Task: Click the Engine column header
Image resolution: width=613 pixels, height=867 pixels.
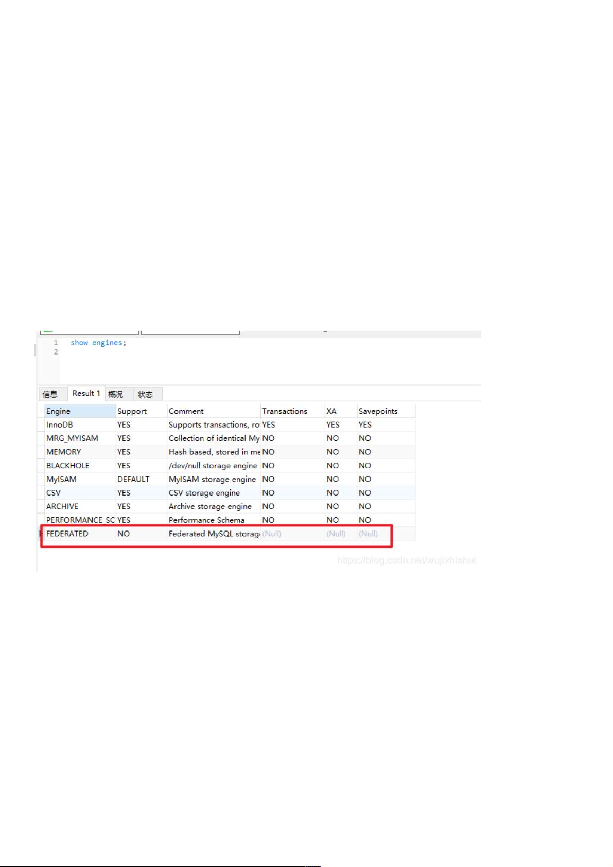Action: [x=80, y=411]
